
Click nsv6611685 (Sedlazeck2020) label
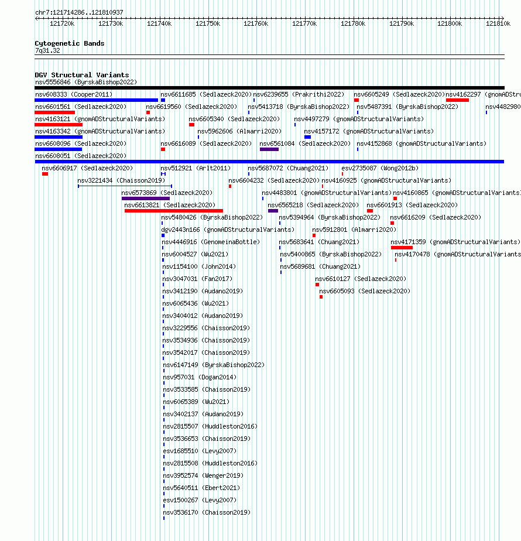pos(206,94)
